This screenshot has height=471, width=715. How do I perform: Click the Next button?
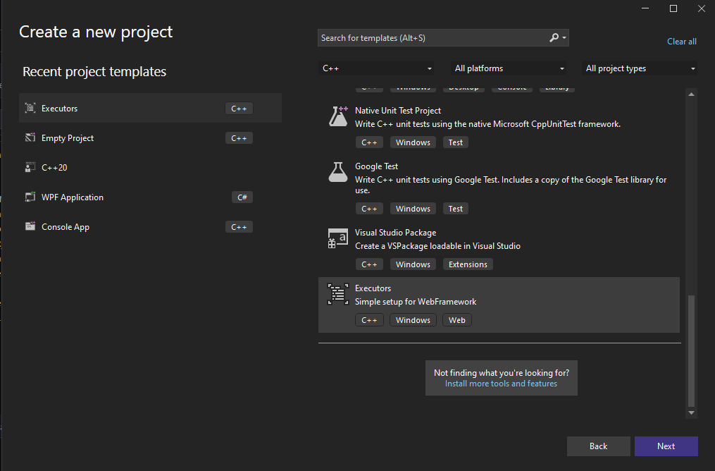(666, 446)
